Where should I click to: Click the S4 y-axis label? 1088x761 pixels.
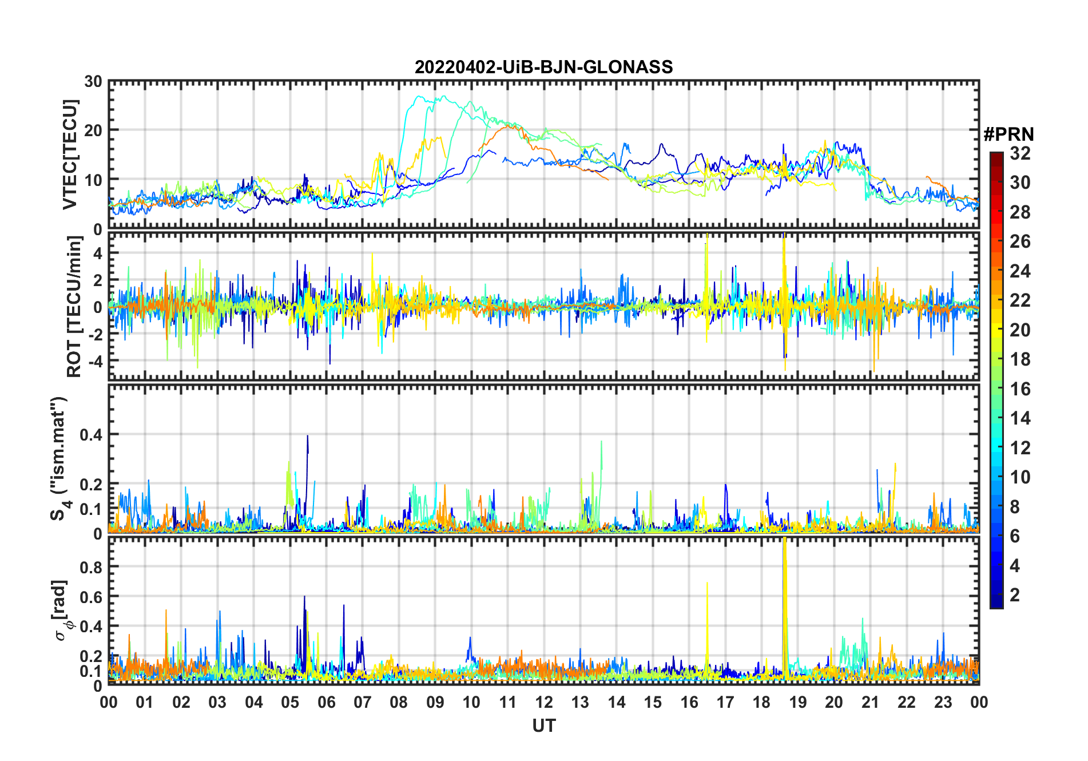click(59, 458)
